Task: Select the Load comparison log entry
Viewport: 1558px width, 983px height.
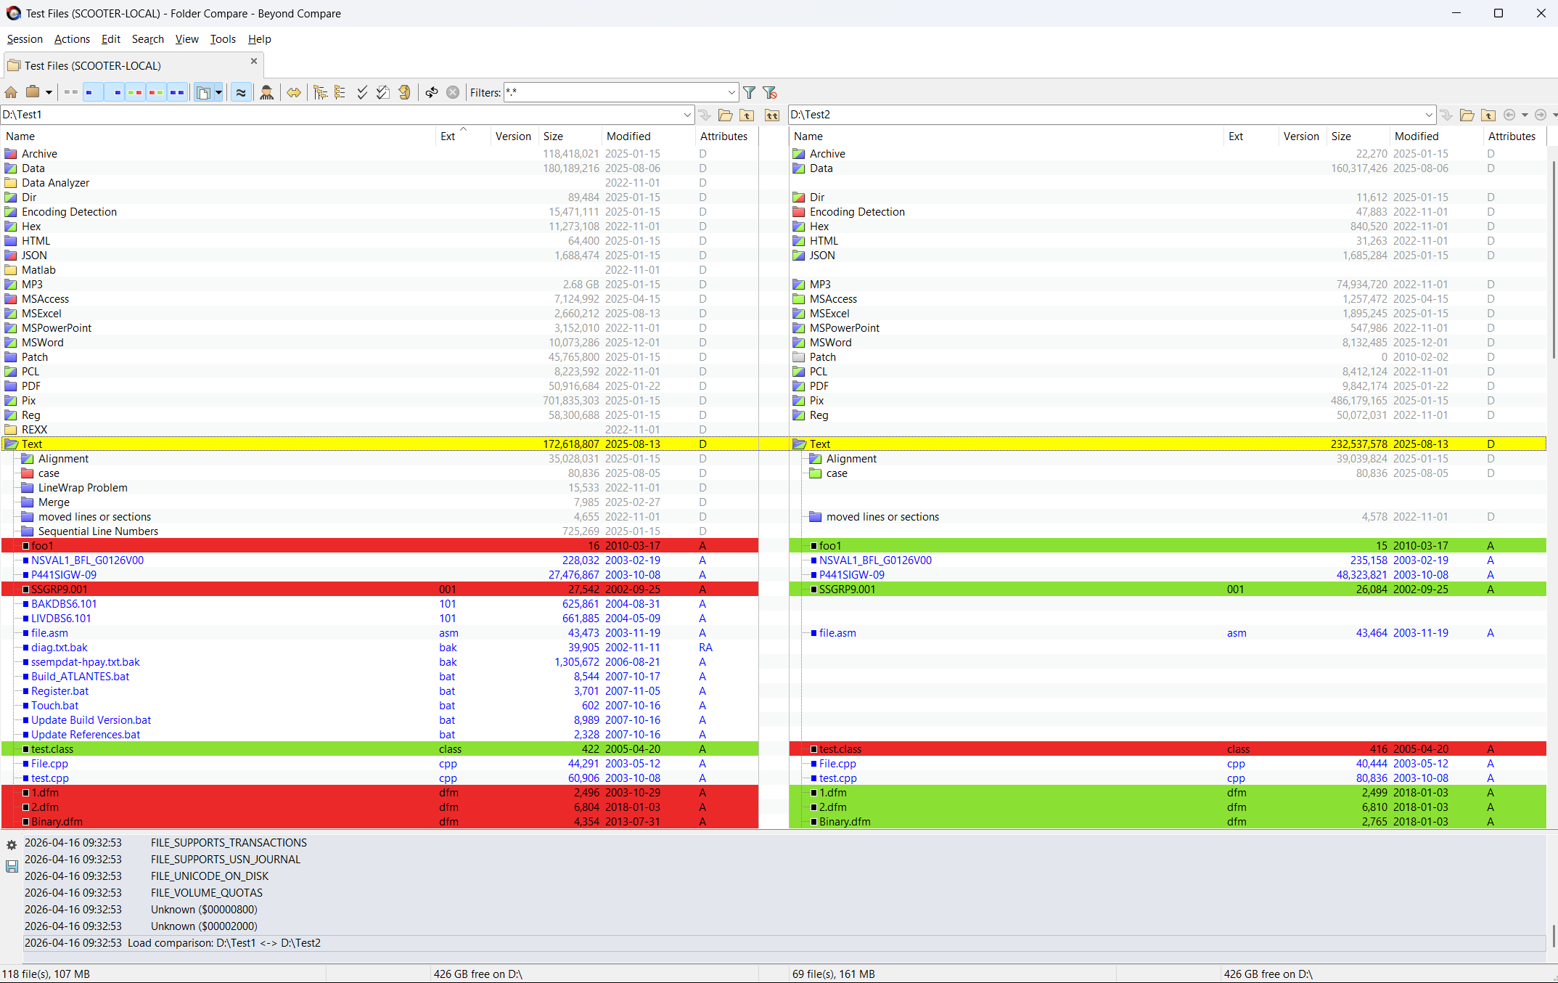Action: 784,943
